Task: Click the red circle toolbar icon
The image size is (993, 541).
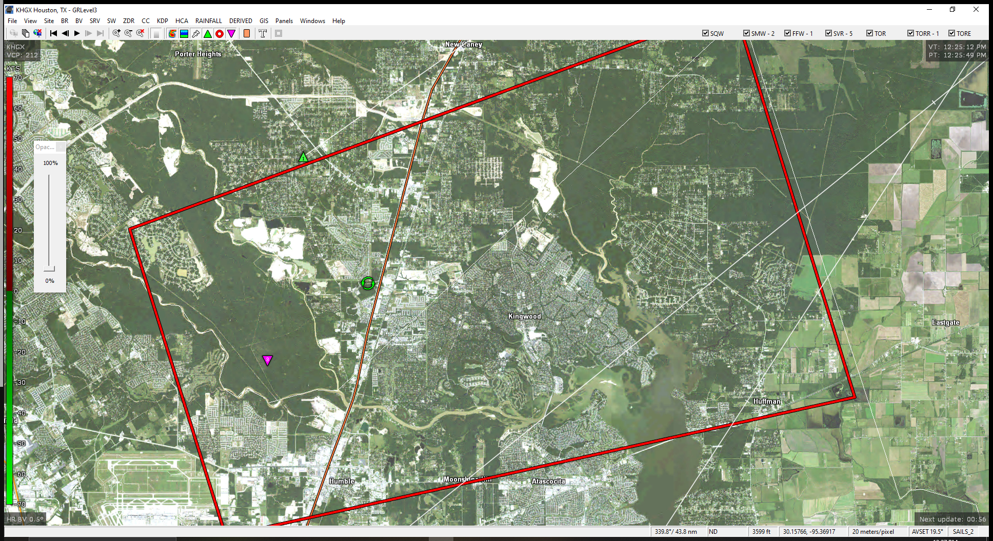Action: (220, 33)
